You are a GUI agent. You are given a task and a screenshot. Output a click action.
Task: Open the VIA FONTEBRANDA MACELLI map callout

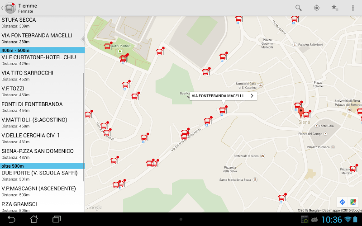click(223, 96)
